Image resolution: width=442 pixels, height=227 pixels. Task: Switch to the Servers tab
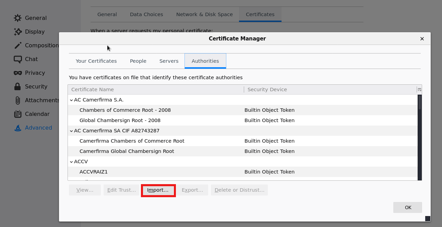[x=169, y=61]
